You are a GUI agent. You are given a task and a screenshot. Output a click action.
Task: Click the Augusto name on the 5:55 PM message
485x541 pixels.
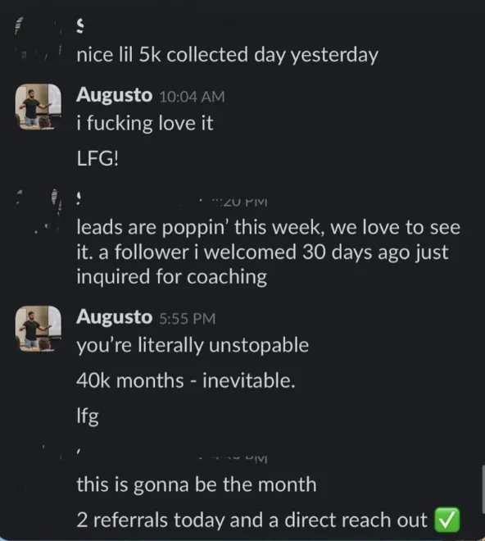(114, 316)
